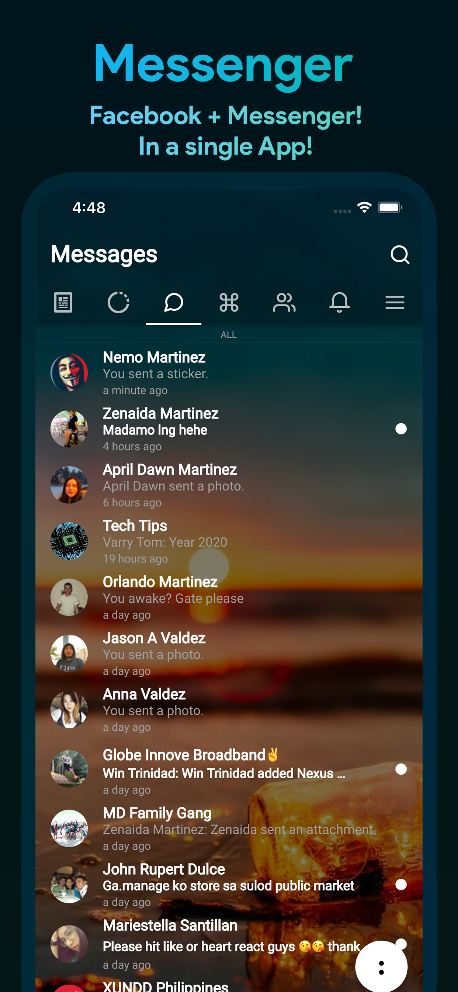This screenshot has height=992, width=458.
Task: Tap 'Madamo Ing hehe' message preview
Action: [x=155, y=430]
